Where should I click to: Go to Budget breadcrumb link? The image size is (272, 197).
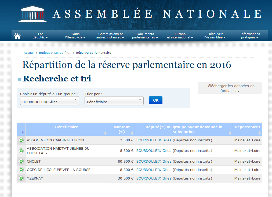[44, 53]
